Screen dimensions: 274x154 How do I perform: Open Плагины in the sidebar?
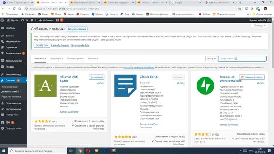coord(10,80)
